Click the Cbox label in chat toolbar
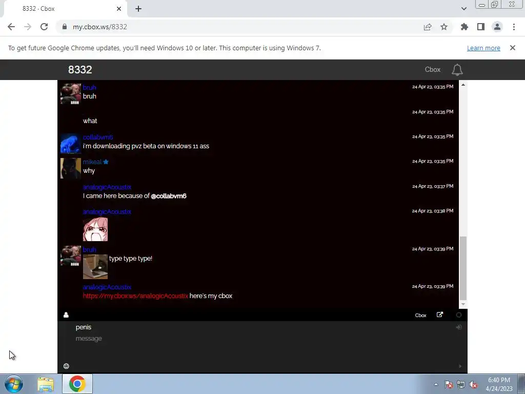Image resolution: width=525 pixels, height=394 pixels. pos(420,316)
